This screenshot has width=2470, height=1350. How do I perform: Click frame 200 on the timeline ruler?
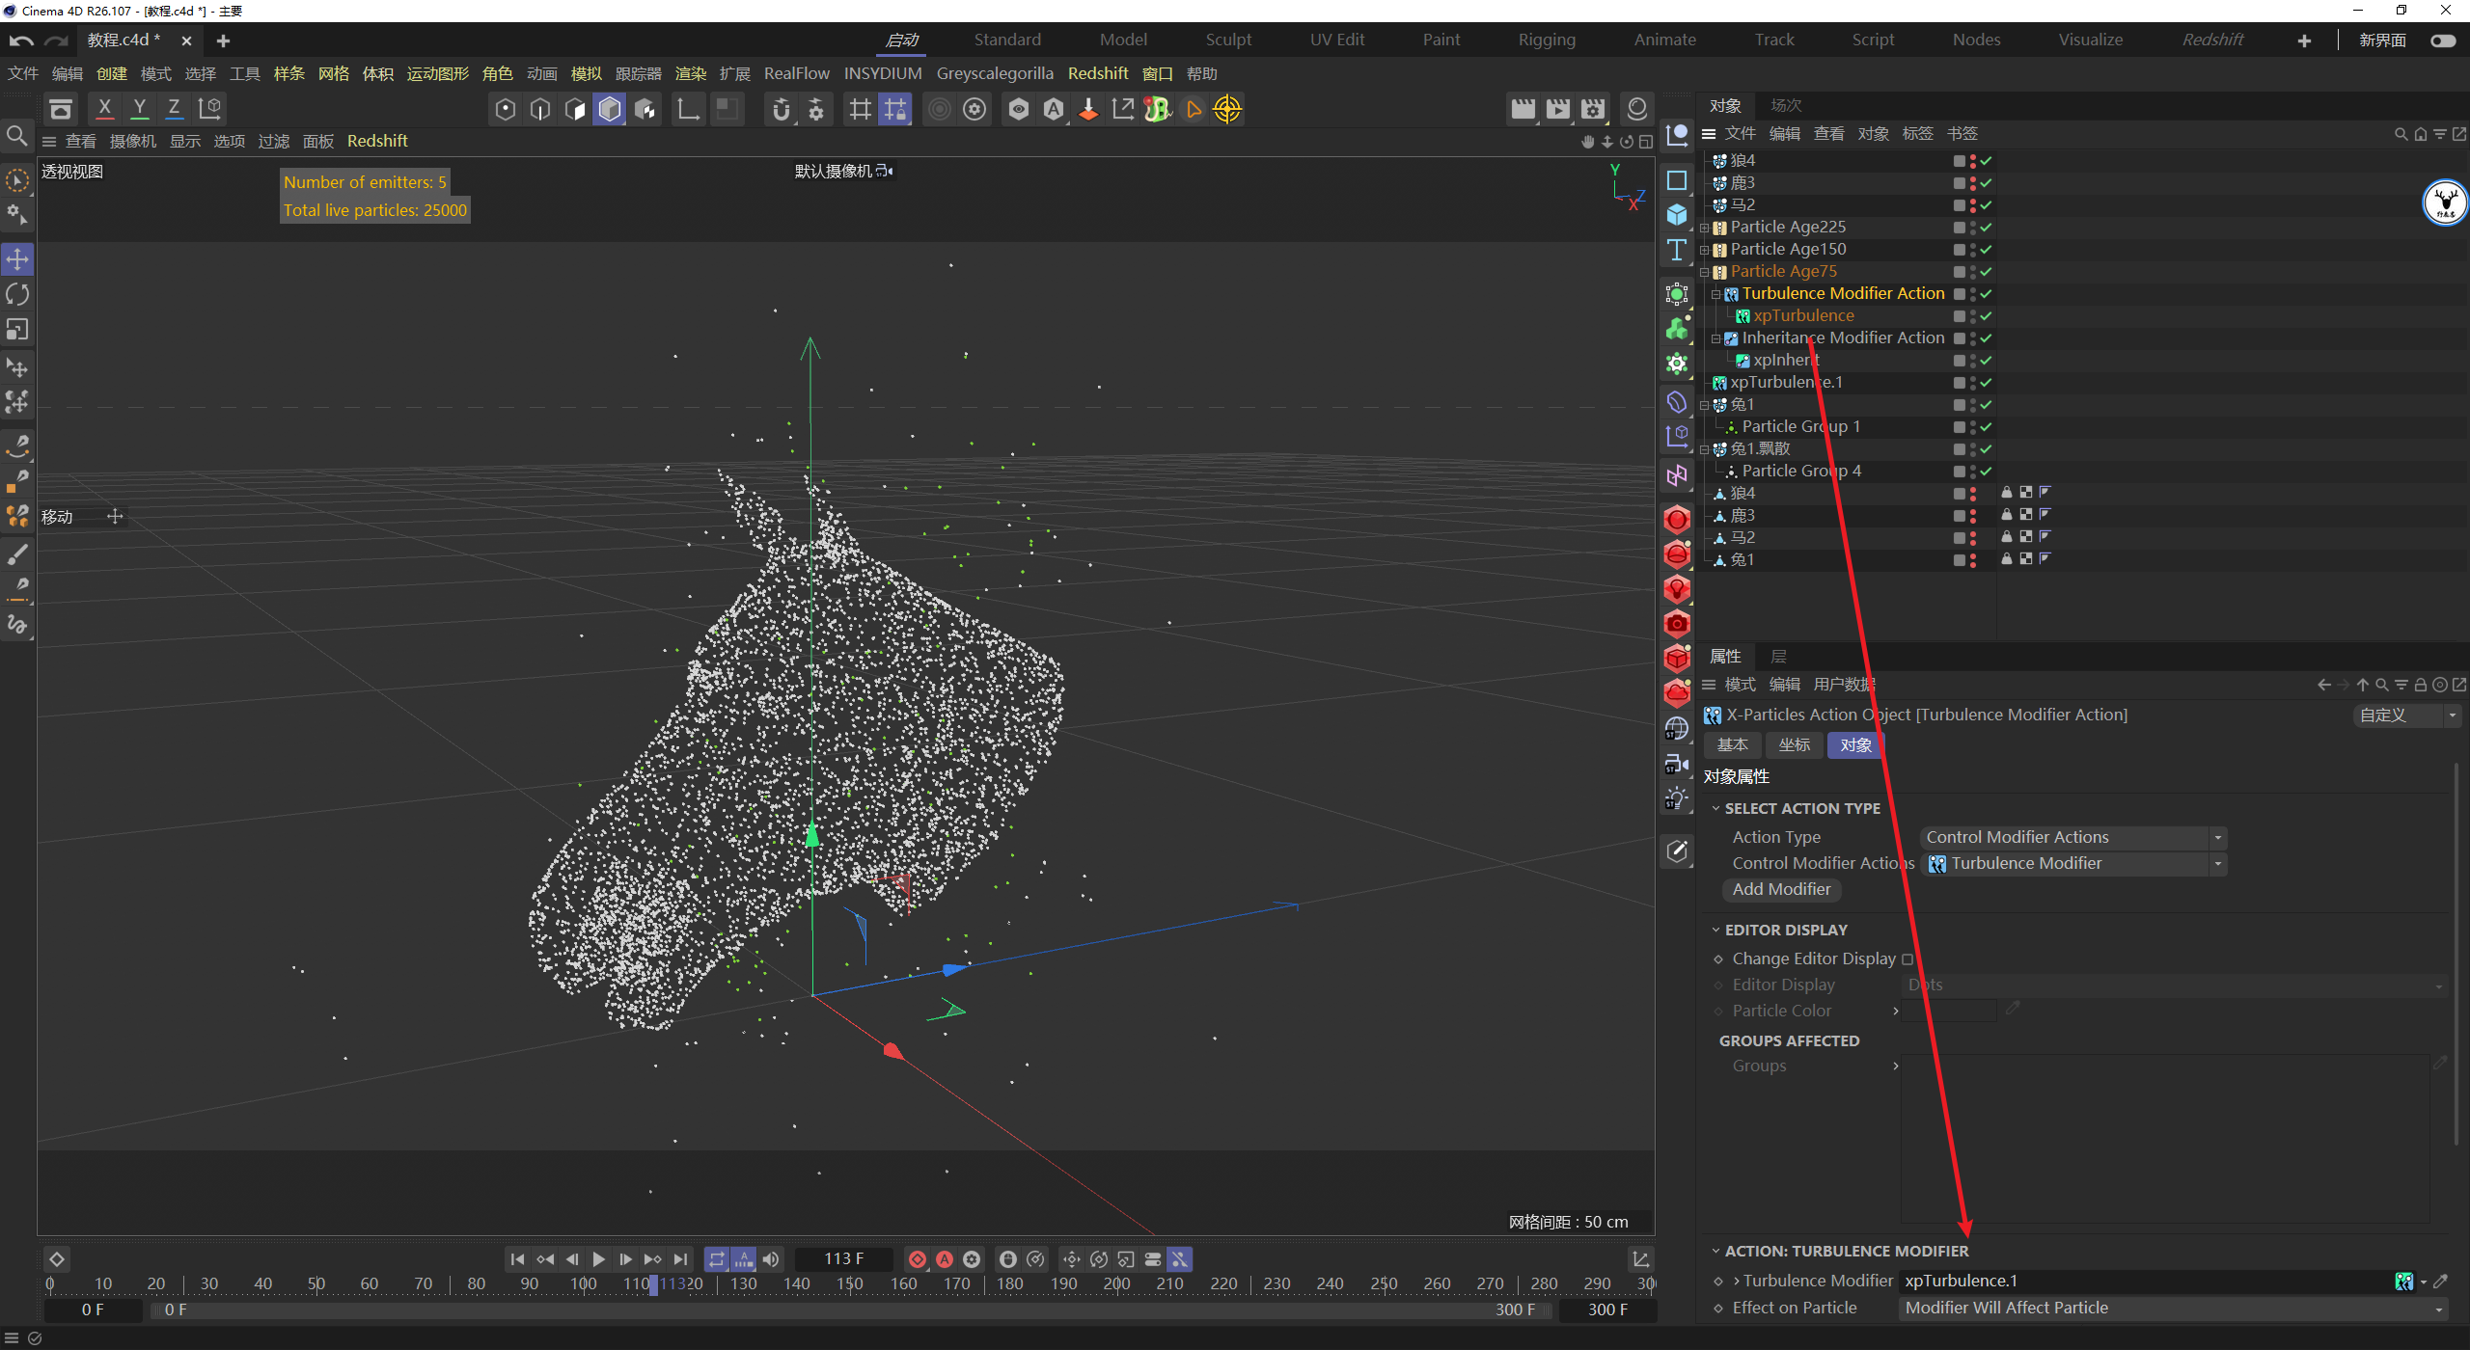click(x=1116, y=1283)
